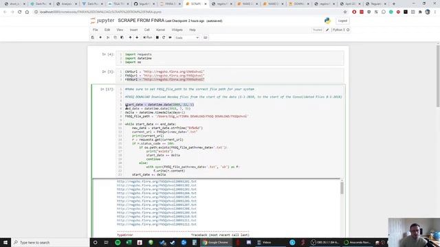Open the command palette keyboard icon
The height and width of the screenshot is (247, 440).
coord(206,38)
